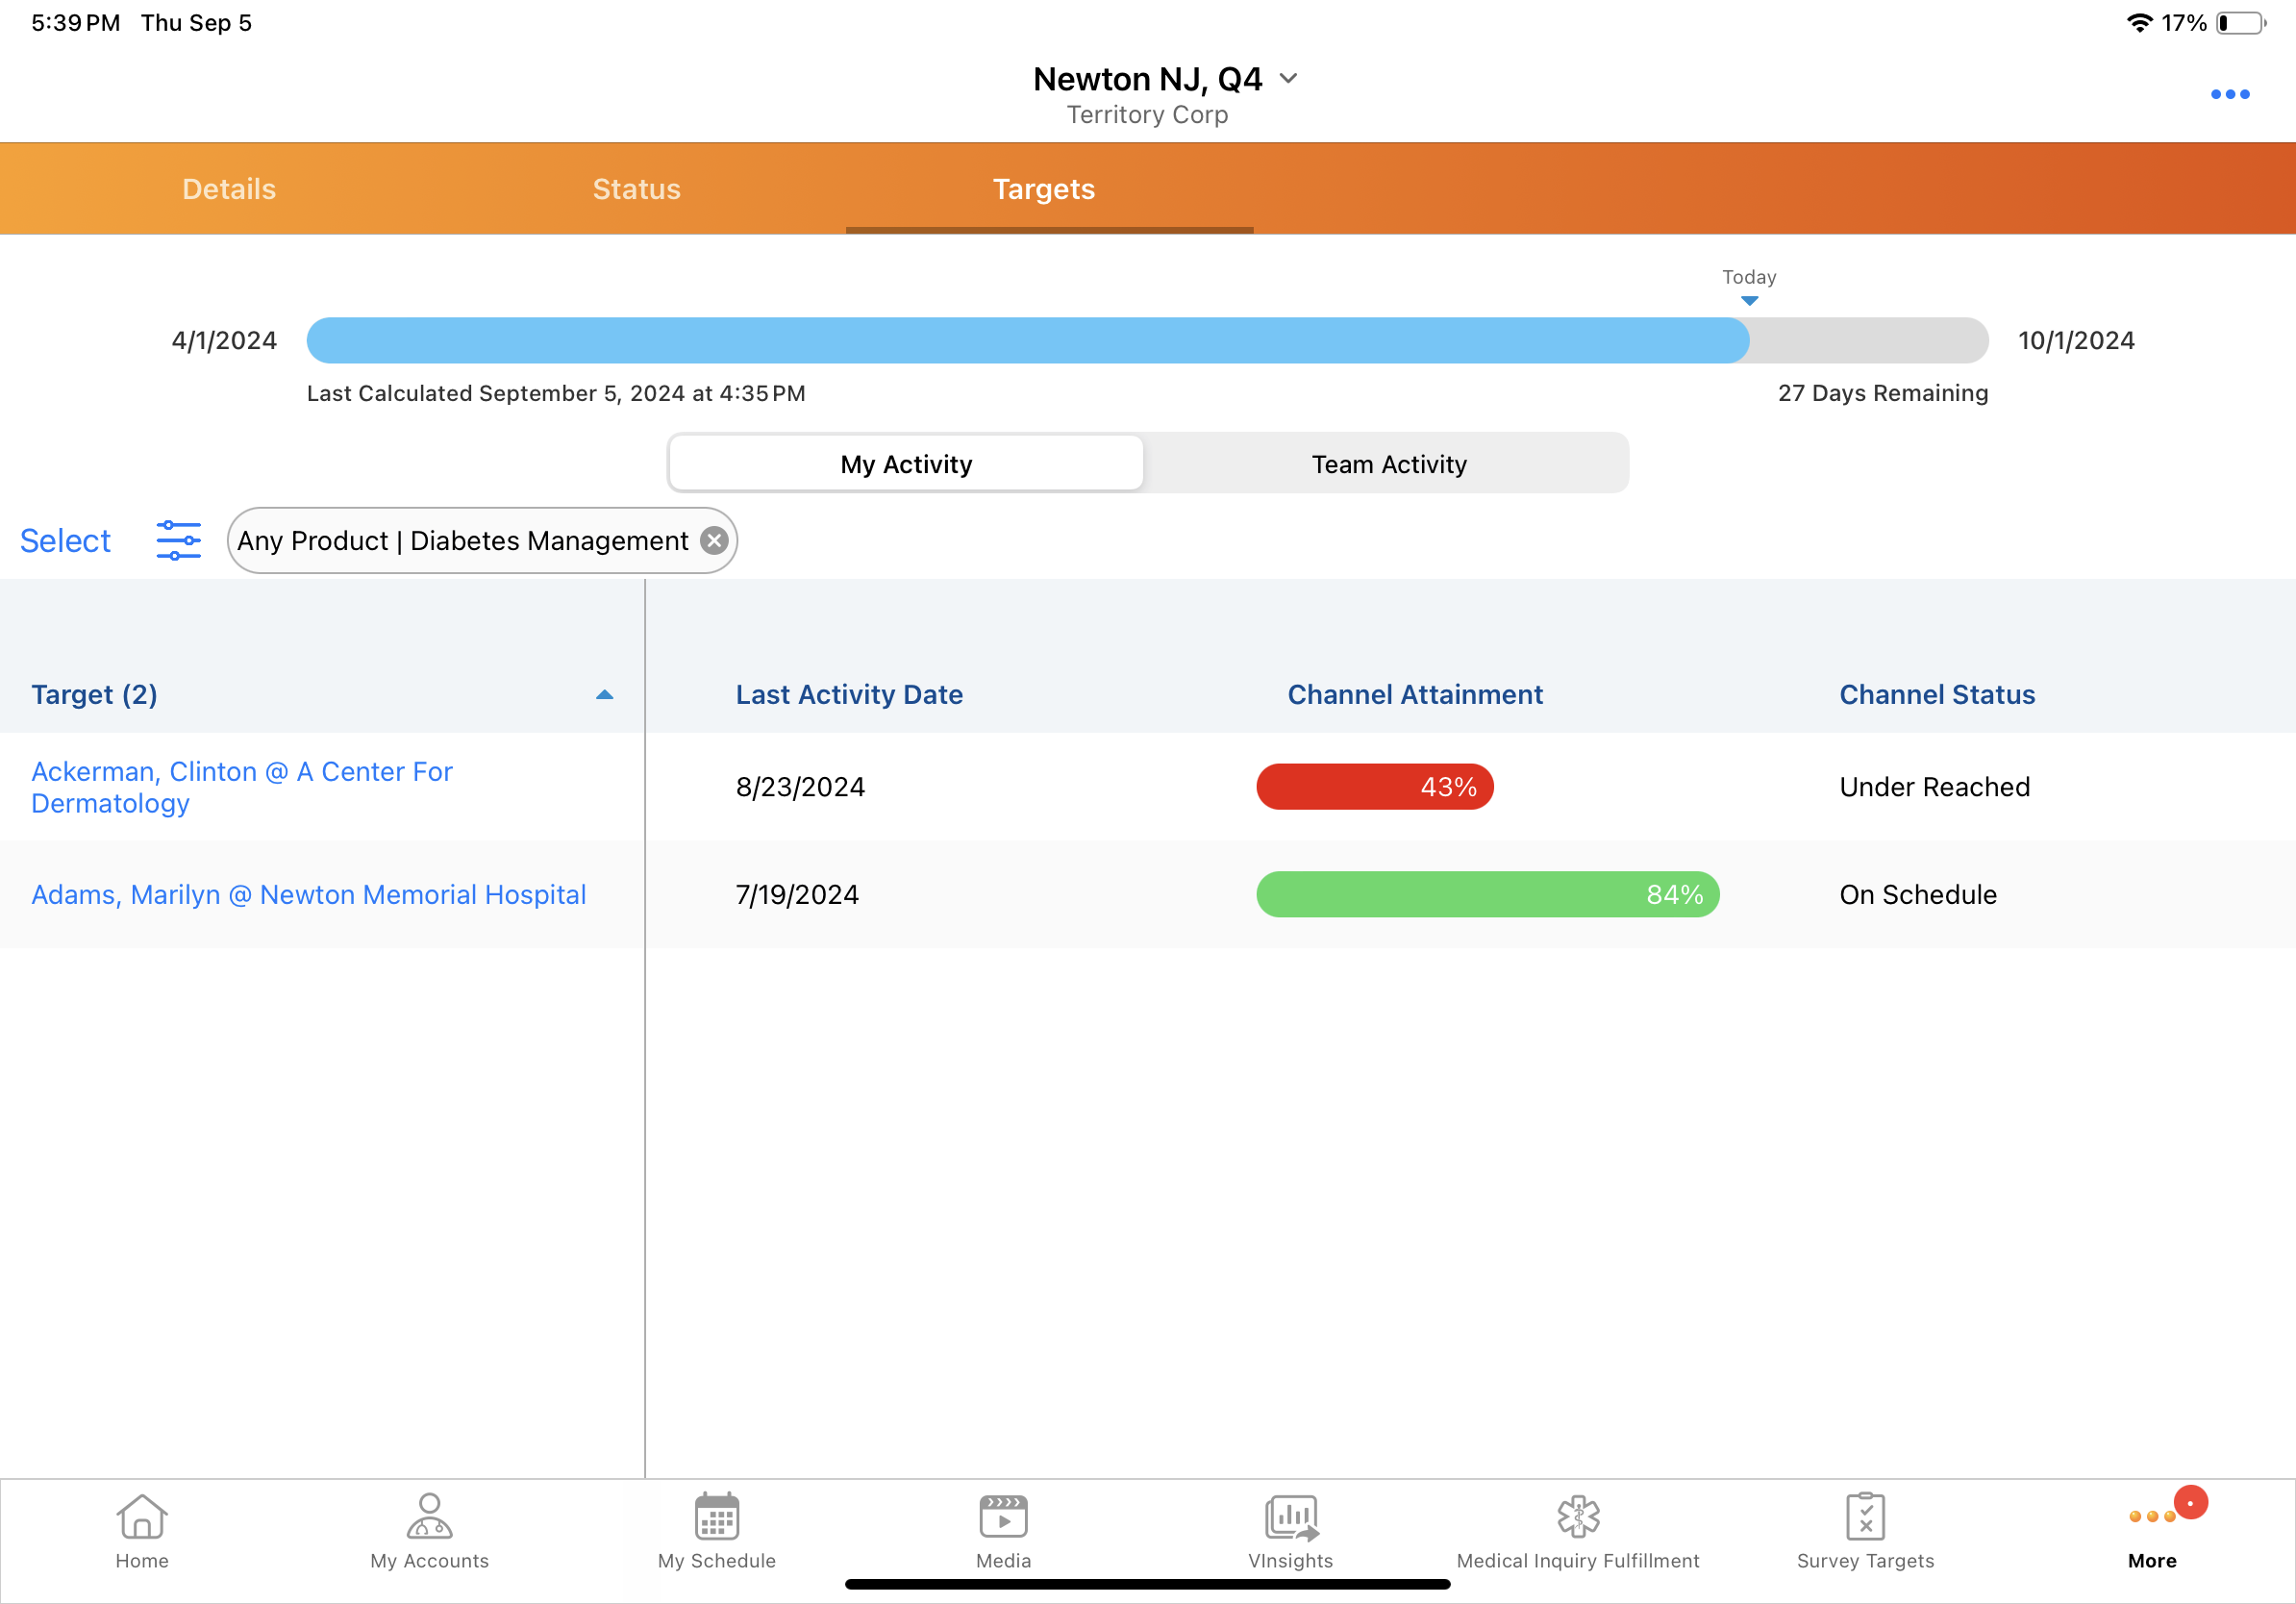Open My Schedule calendar icon
Image resolution: width=2296 pixels, height=1604 pixels.
point(716,1517)
